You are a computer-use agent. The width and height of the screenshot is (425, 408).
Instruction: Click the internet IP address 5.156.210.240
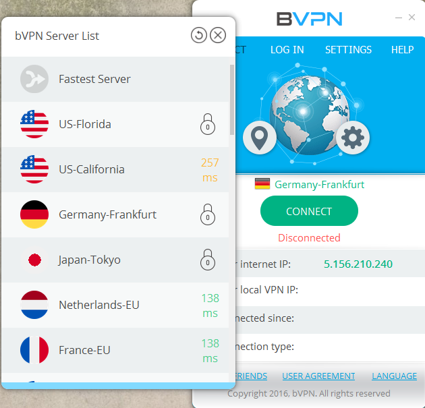pos(358,264)
